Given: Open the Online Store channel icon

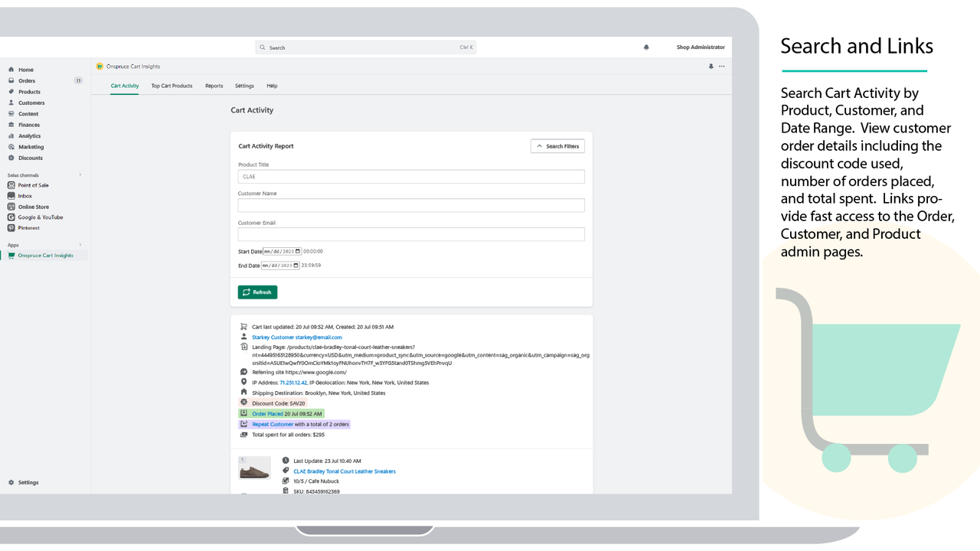Looking at the screenshot, I should tap(11, 207).
